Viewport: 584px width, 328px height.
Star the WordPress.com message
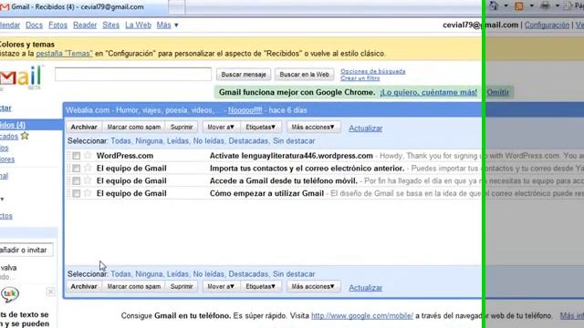(x=88, y=156)
